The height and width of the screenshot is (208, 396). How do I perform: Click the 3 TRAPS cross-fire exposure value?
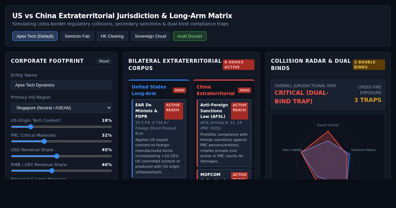(368, 100)
